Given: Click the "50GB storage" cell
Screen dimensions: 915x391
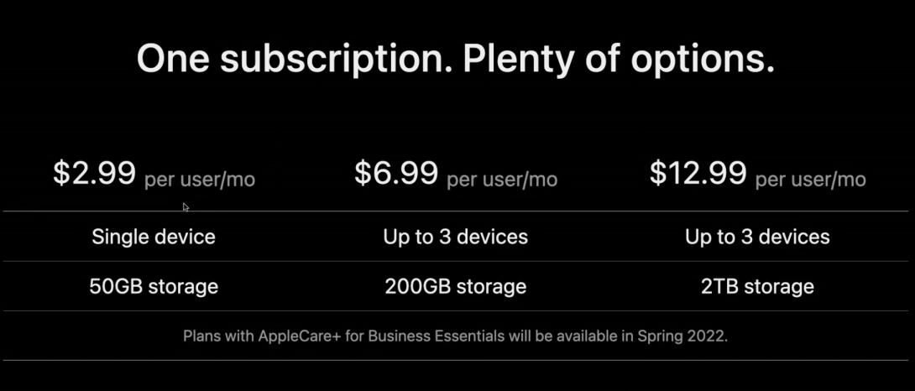Looking at the screenshot, I should click(154, 286).
